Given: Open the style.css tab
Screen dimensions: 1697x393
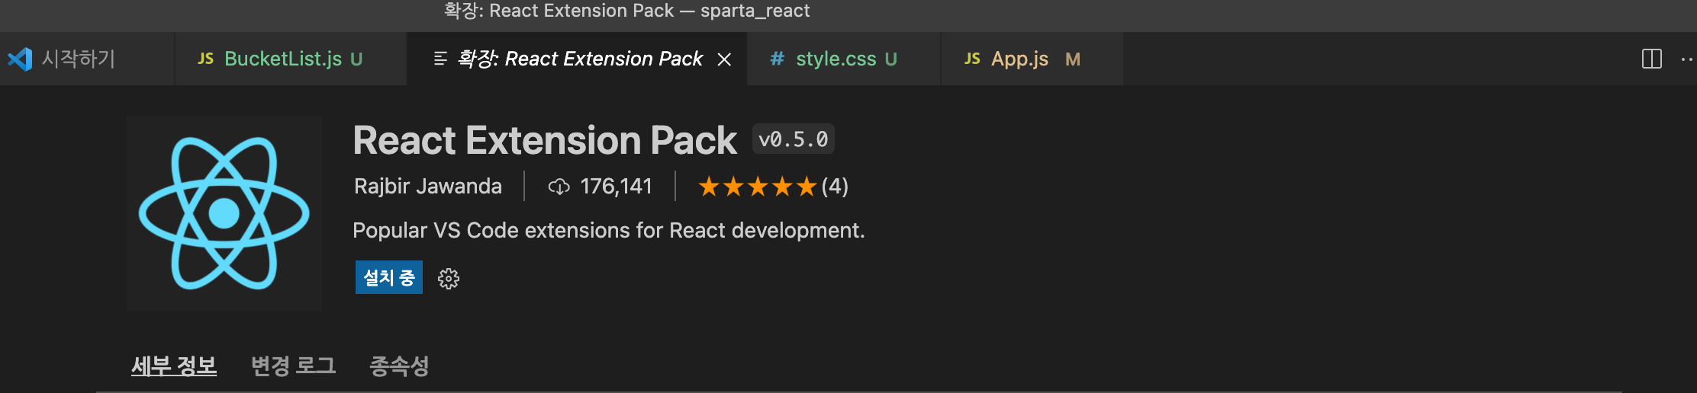Looking at the screenshot, I should (x=844, y=59).
